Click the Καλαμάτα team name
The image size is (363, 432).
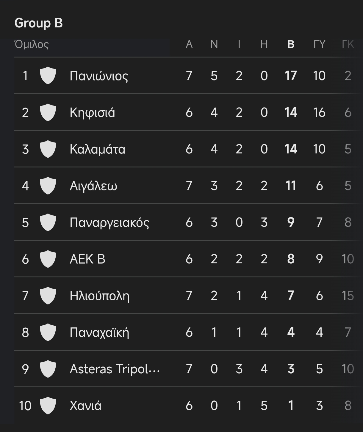(x=97, y=149)
